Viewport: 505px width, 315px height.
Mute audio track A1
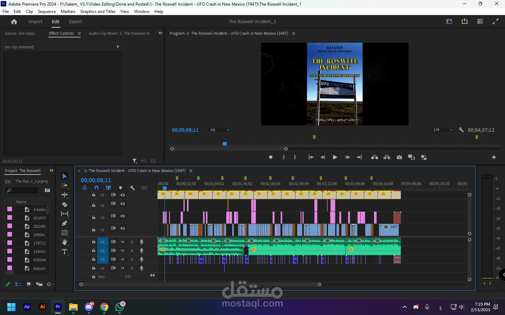click(122, 242)
